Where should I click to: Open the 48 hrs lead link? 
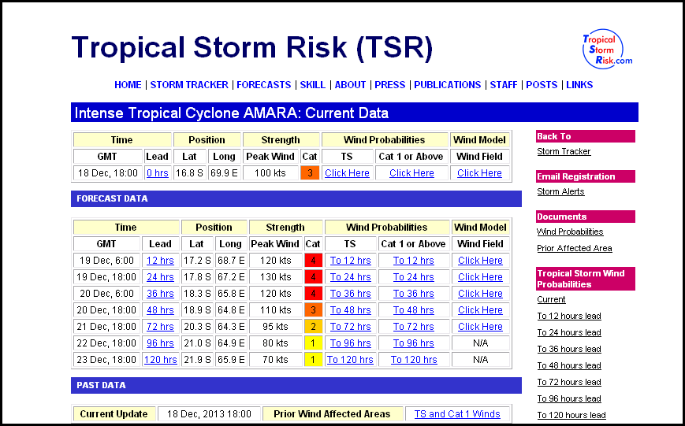[x=160, y=310]
